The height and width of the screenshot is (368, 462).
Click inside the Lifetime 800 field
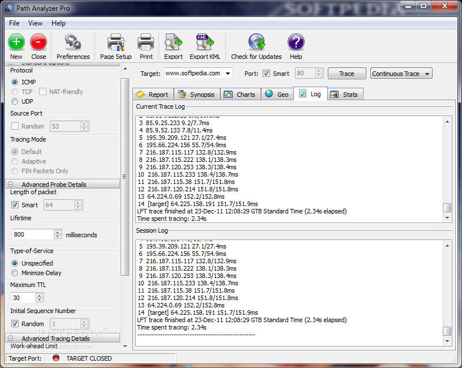point(33,234)
